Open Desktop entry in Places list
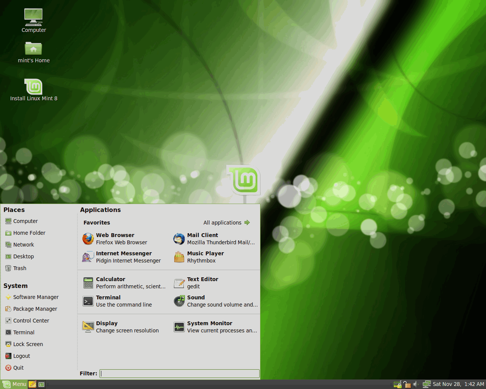The height and width of the screenshot is (389, 486). click(20, 256)
